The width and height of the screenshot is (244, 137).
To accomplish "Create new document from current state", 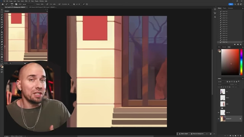I will [x=235, y=45].
